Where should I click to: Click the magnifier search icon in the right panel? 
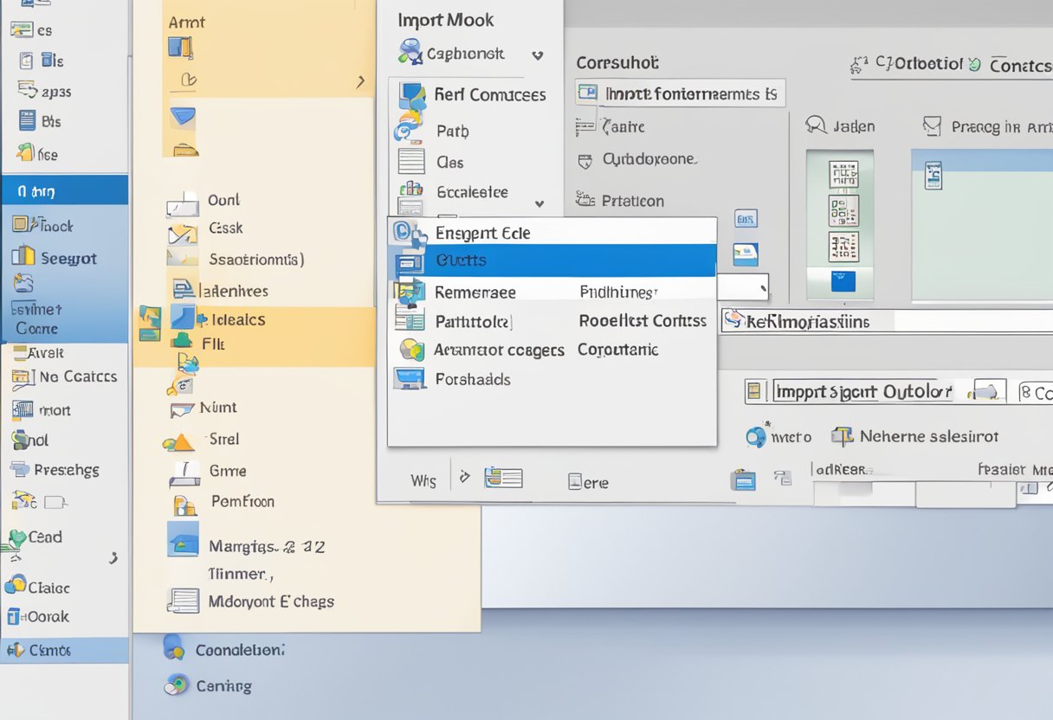click(x=815, y=125)
